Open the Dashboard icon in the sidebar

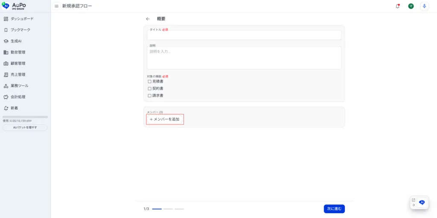[x=6, y=19]
